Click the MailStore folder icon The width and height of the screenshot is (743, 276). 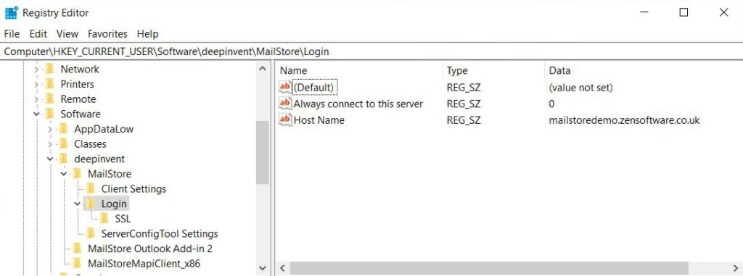(x=78, y=174)
